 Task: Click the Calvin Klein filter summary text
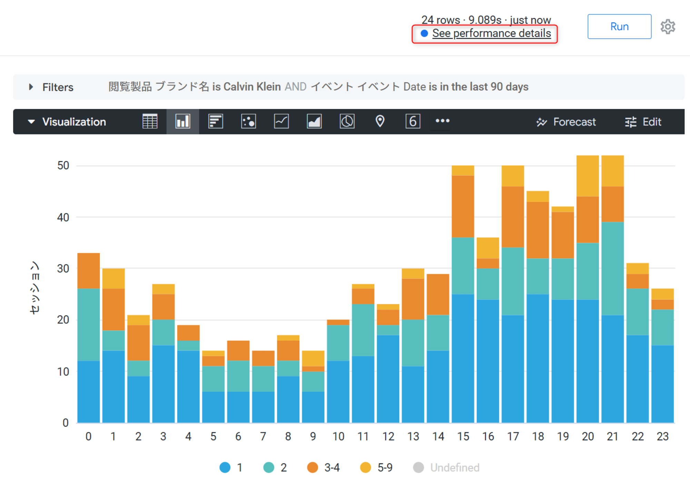(252, 87)
